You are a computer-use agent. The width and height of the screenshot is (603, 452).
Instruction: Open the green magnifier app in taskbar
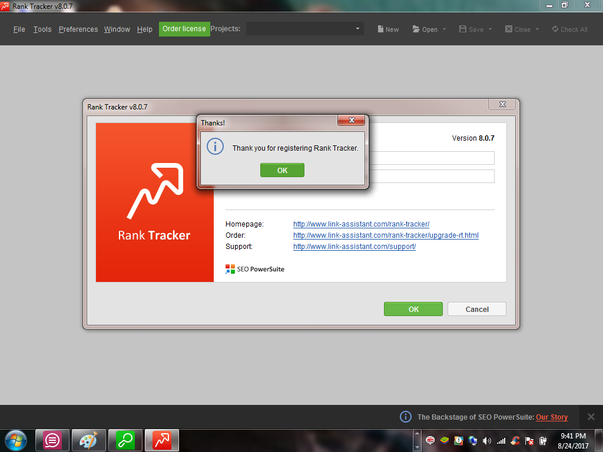pos(125,440)
